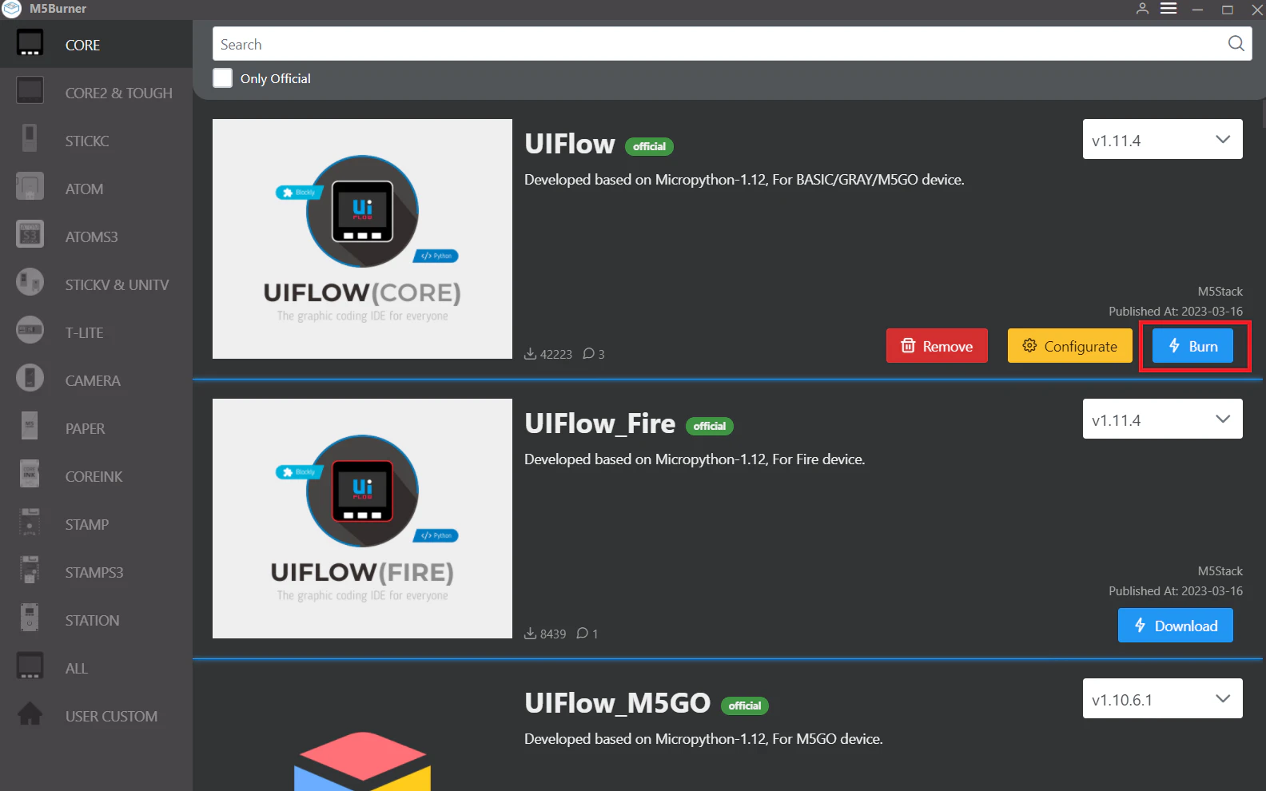1266x791 pixels.
Task: Click the UIFlow firmware title
Action: (570, 145)
